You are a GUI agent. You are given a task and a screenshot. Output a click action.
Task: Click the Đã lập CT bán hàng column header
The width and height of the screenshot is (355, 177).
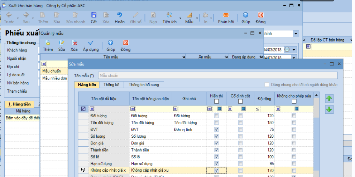click(x=327, y=40)
